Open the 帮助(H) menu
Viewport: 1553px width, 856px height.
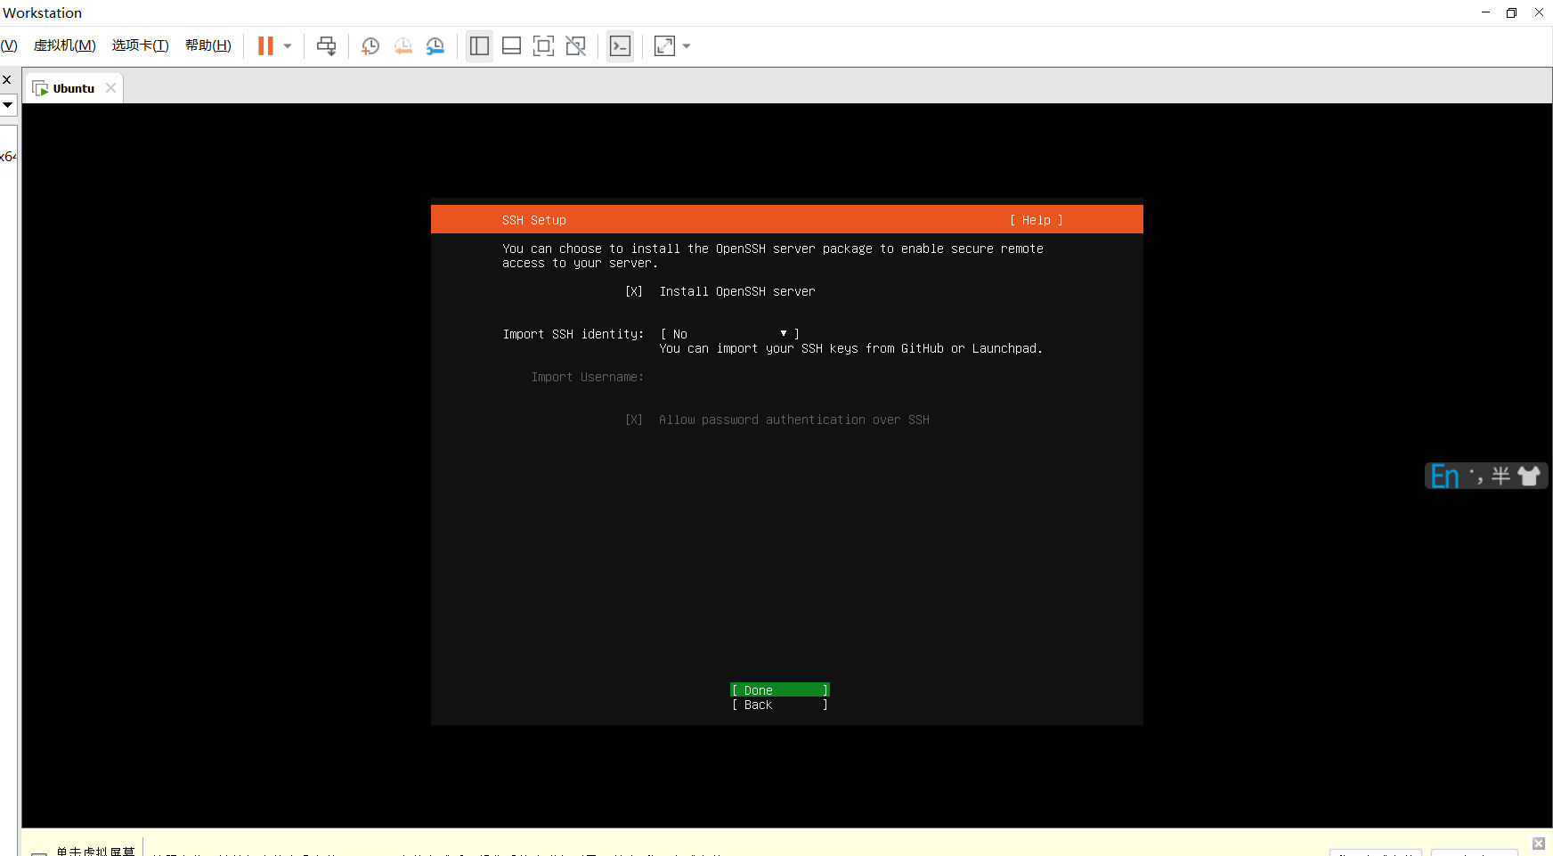coord(207,45)
